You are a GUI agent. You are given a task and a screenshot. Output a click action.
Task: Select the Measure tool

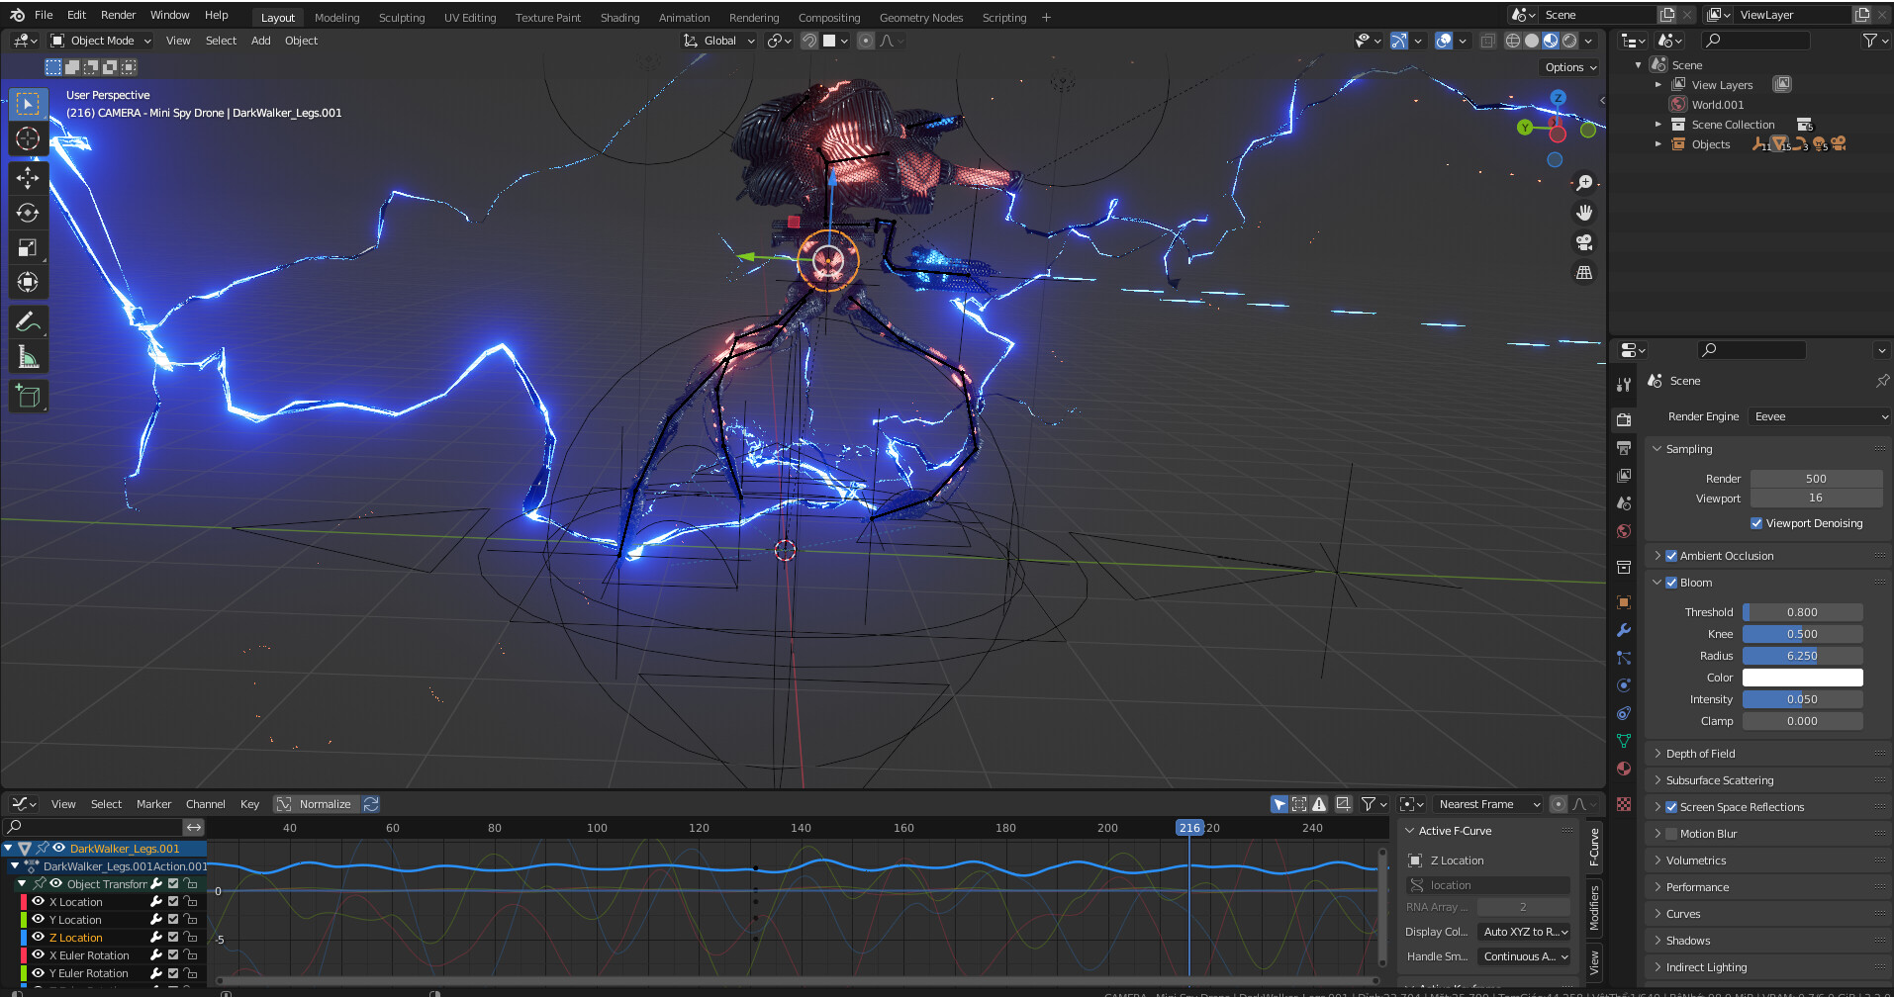click(x=28, y=356)
